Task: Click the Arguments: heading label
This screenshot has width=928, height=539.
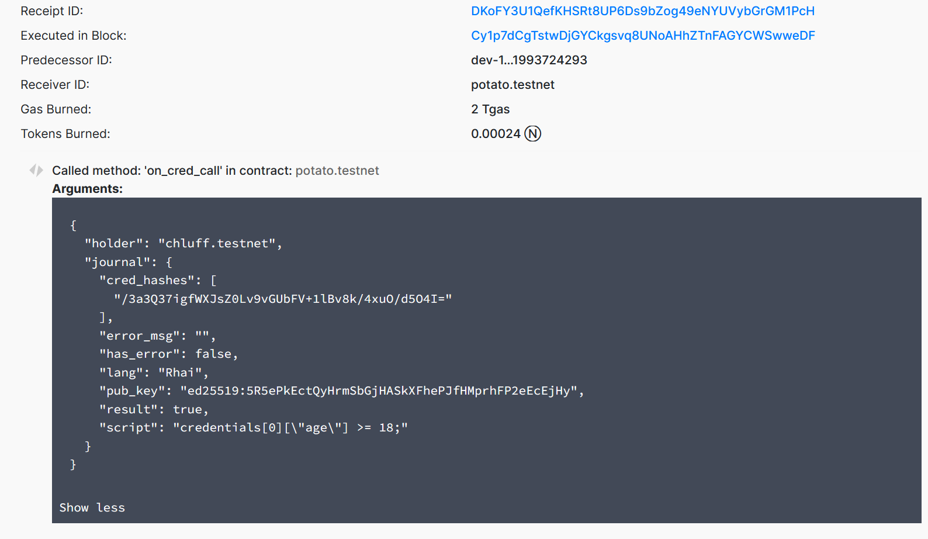Action: click(87, 189)
